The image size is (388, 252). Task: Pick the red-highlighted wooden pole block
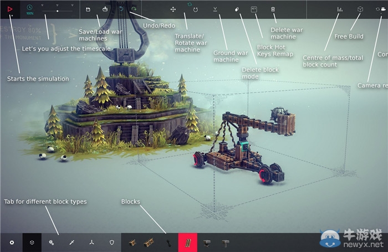point(188,243)
